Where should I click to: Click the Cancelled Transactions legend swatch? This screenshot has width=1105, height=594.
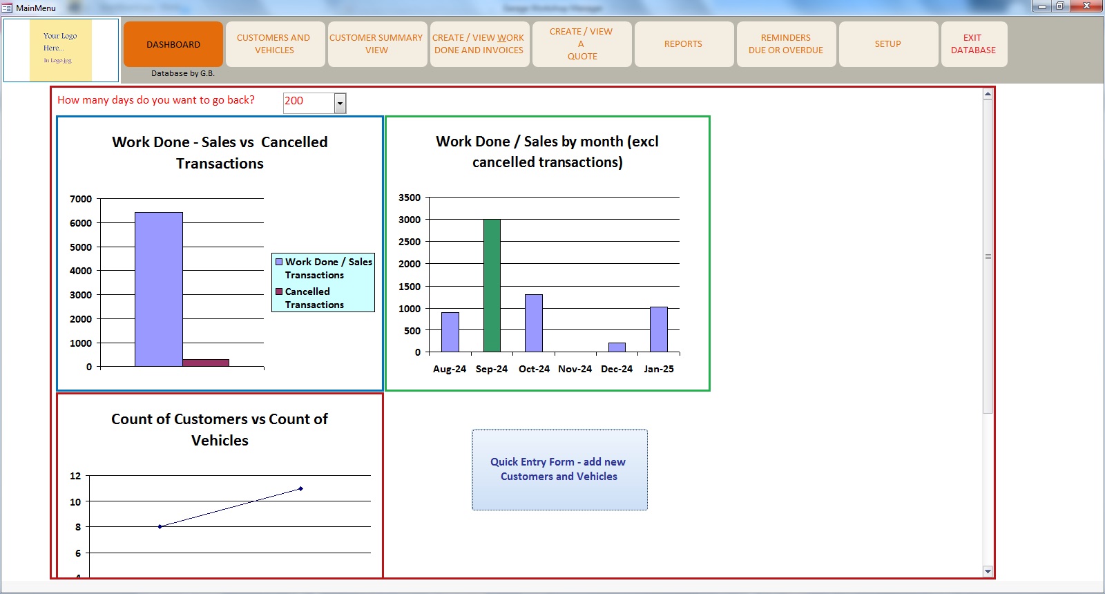tap(279, 291)
